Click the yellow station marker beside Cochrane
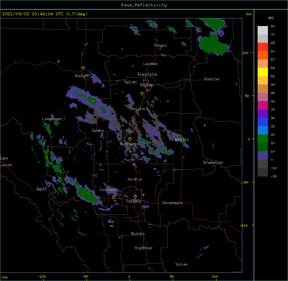The height and width of the screenshot is (281, 288). [114, 197]
